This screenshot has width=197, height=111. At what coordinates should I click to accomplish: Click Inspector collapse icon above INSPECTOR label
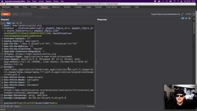coord(194,19)
